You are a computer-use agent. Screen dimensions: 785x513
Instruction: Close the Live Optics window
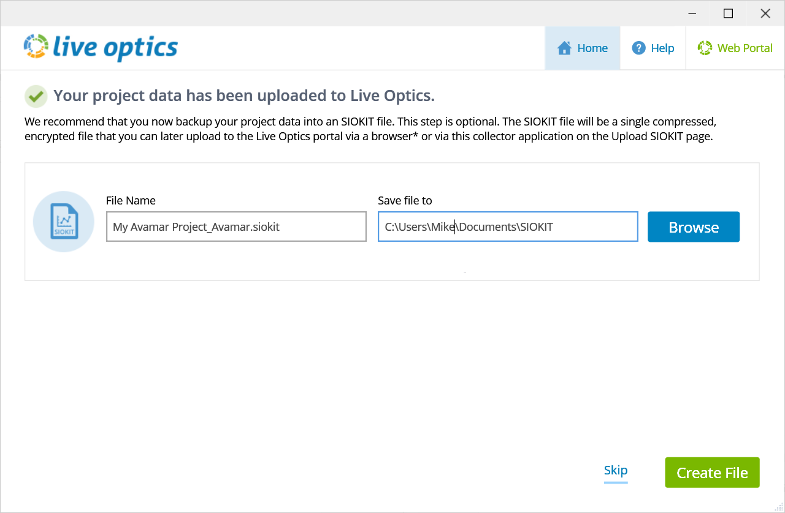[765, 13]
